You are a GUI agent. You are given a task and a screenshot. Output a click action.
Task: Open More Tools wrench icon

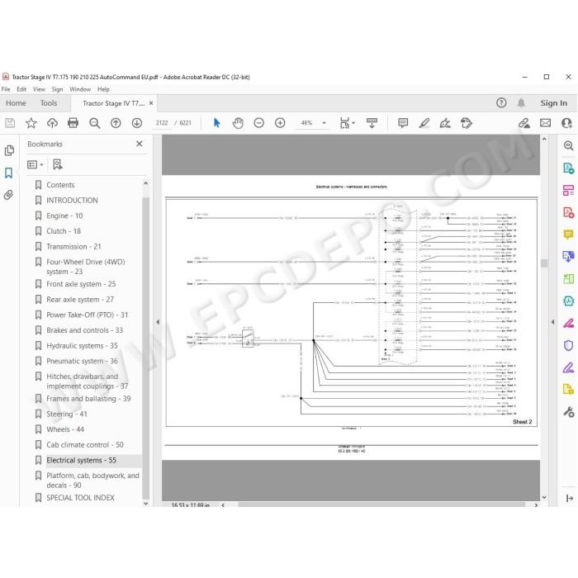tap(568, 412)
